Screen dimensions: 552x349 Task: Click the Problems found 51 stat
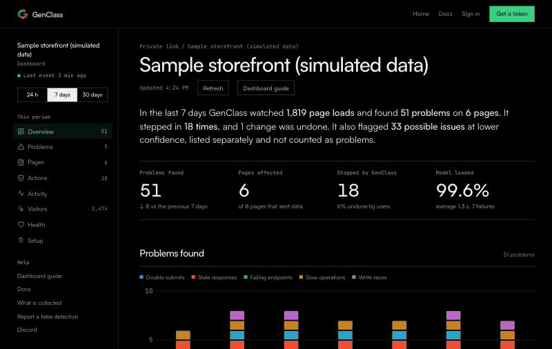[x=174, y=190]
